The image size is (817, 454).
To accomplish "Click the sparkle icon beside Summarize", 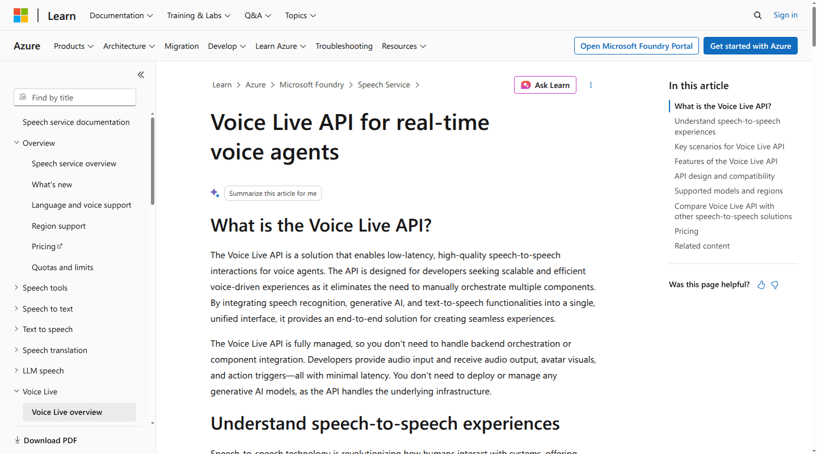I will coord(215,193).
